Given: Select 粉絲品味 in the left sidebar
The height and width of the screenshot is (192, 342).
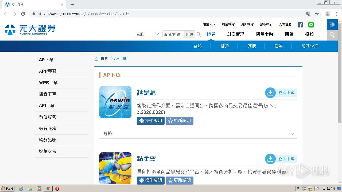Looking at the screenshot, I should (62, 140).
